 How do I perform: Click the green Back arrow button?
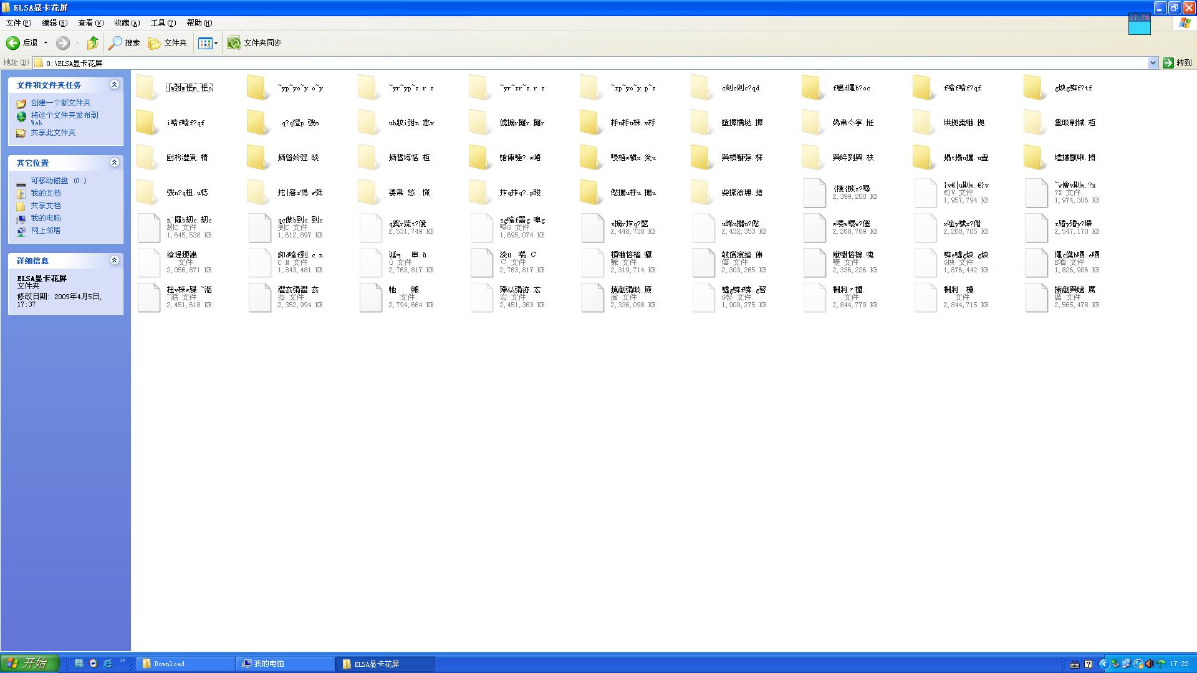click(x=13, y=43)
